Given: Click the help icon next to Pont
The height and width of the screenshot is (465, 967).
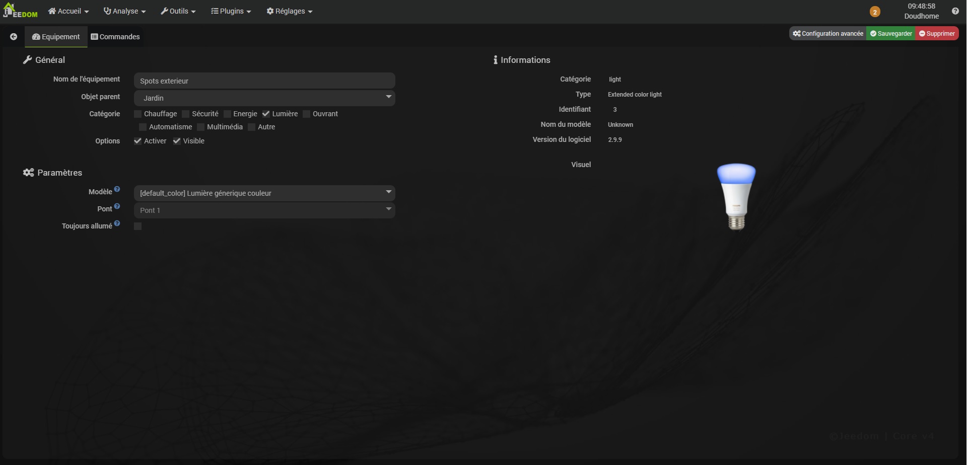Looking at the screenshot, I should [x=117, y=206].
